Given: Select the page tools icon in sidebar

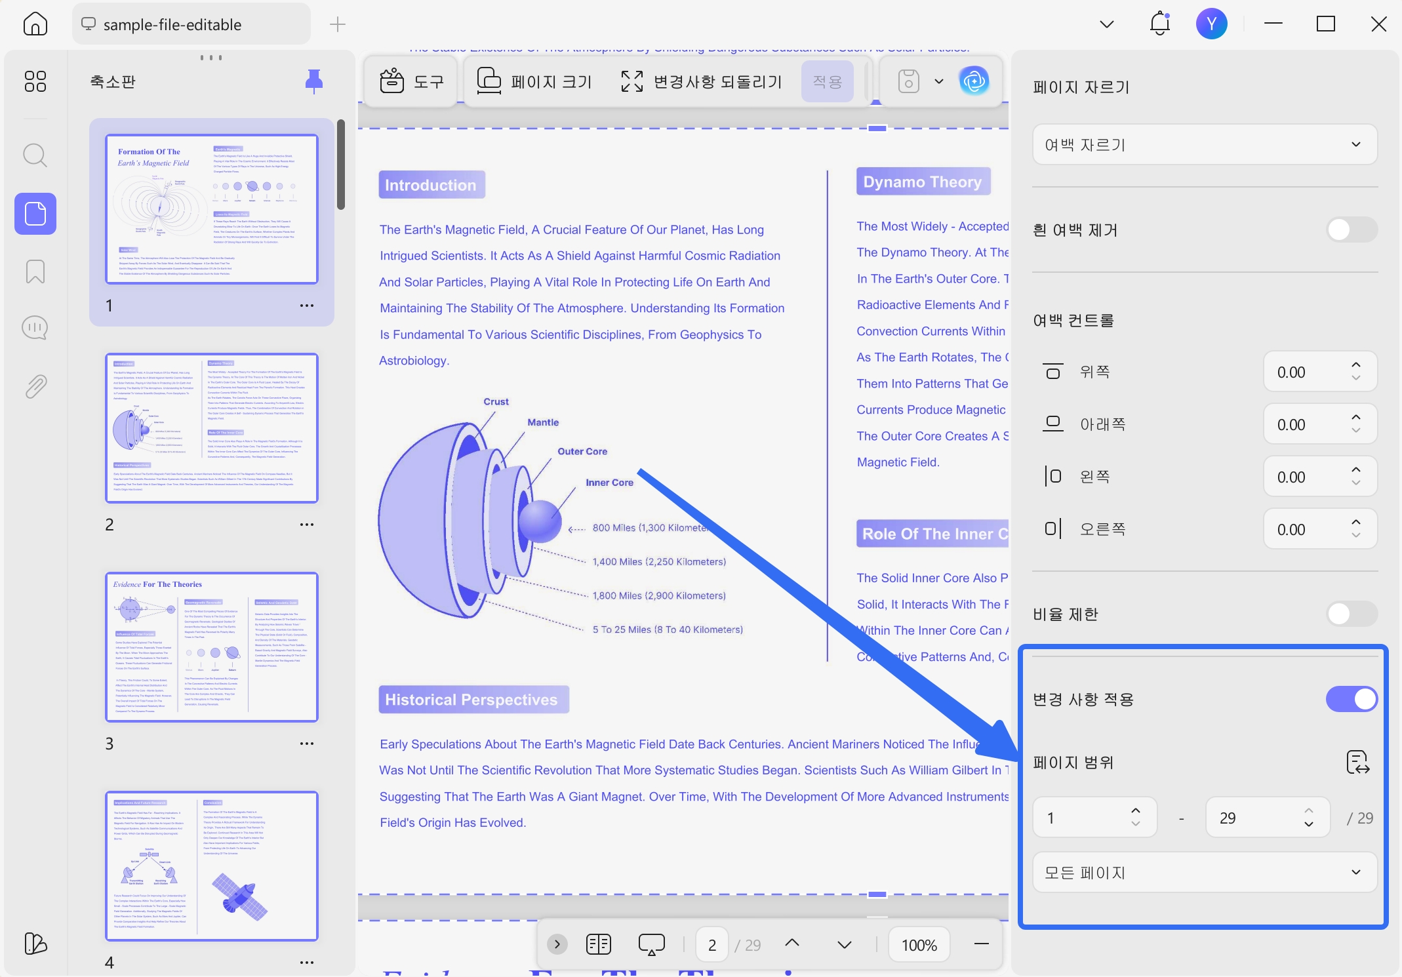Looking at the screenshot, I should click(35, 214).
